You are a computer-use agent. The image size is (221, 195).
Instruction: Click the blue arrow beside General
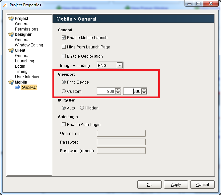click(18, 88)
